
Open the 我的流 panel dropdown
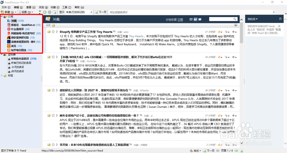click(253, 19)
